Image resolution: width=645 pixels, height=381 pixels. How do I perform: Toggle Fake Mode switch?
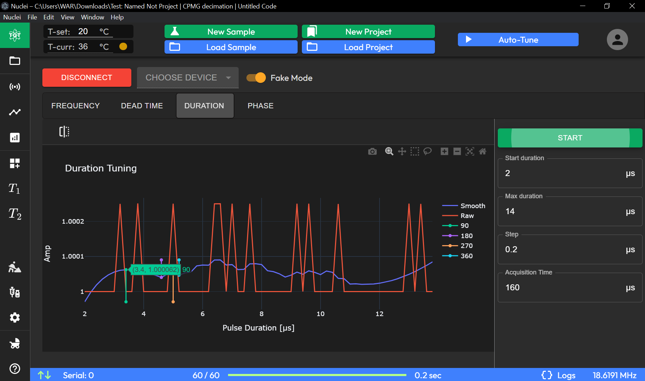pos(256,78)
